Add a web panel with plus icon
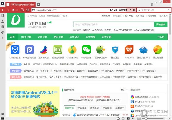The image size is (172, 120). 3,38
